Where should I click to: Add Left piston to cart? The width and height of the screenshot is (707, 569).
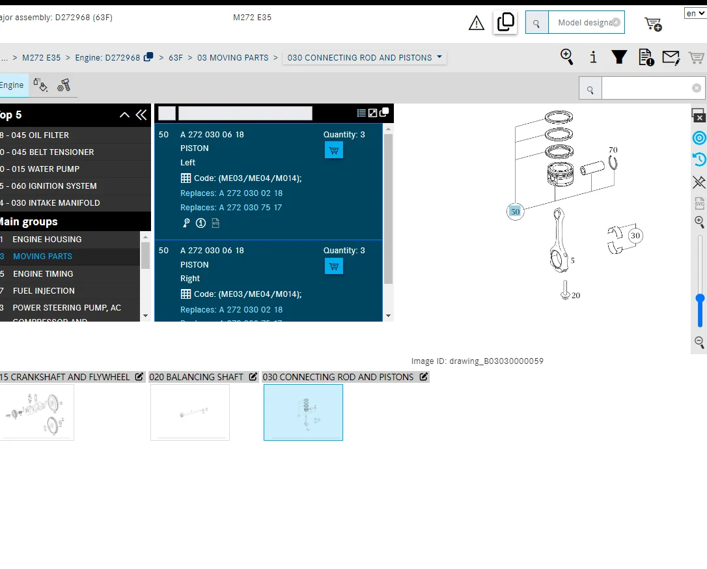[334, 150]
